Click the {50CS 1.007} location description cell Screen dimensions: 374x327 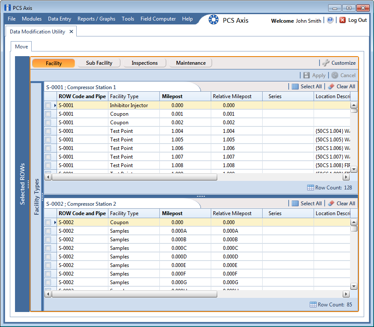point(332,157)
